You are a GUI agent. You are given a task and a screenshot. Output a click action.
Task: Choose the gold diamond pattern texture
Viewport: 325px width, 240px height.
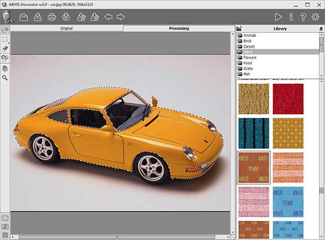[288, 133]
